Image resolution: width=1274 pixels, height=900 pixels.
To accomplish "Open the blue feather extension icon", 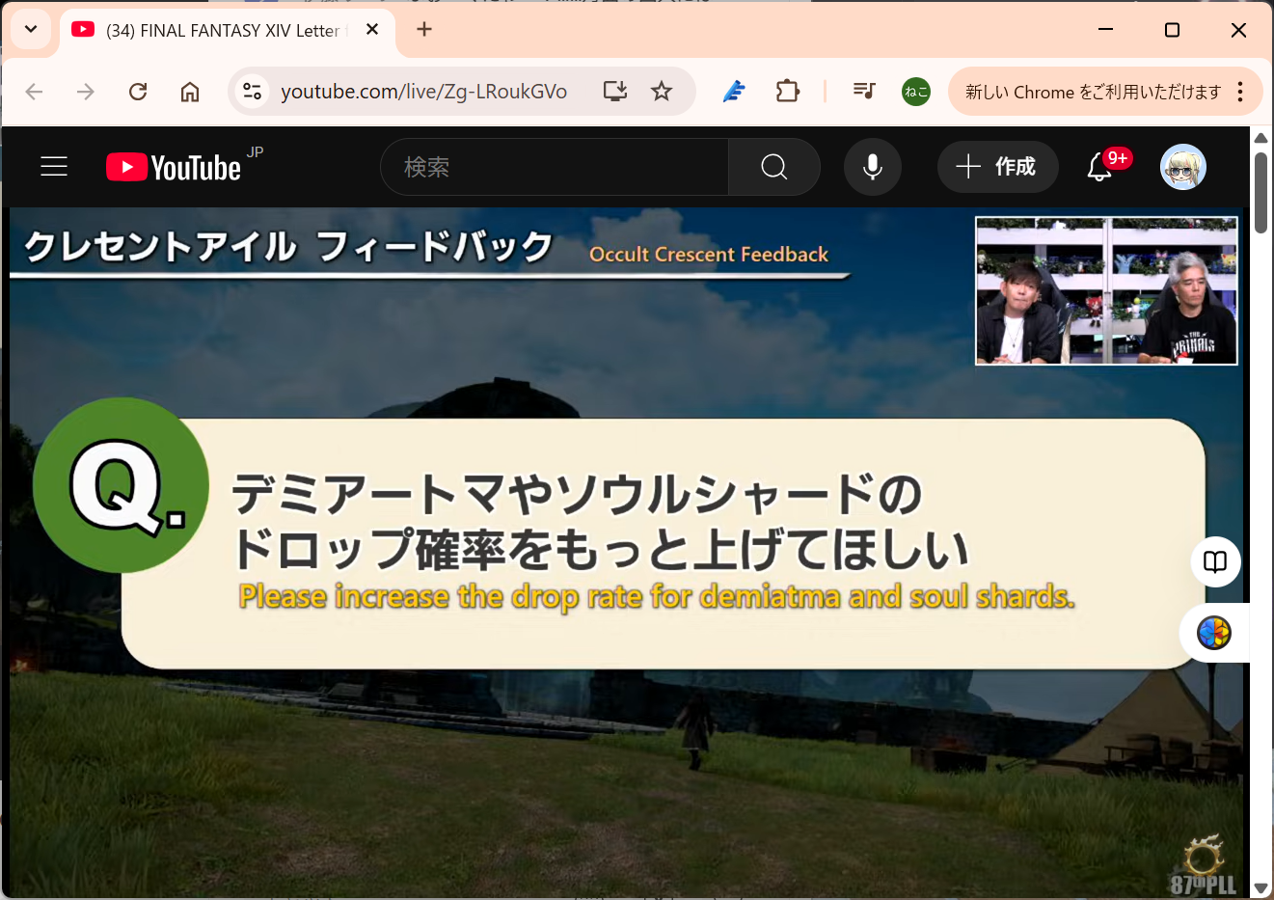I will click(x=734, y=92).
